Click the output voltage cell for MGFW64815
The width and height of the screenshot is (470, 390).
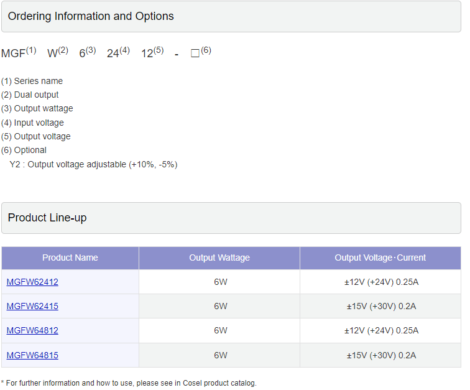(381, 355)
